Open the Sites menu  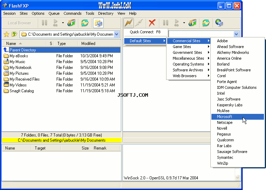tap(24, 13)
